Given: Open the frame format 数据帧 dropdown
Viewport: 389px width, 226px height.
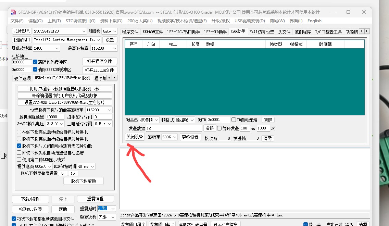Looking at the screenshot, I should [185, 120].
